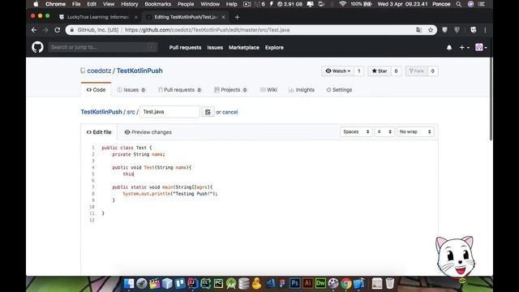Screen dimensions: 519x292
Task: Open the Insights tab
Action: coord(302,90)
